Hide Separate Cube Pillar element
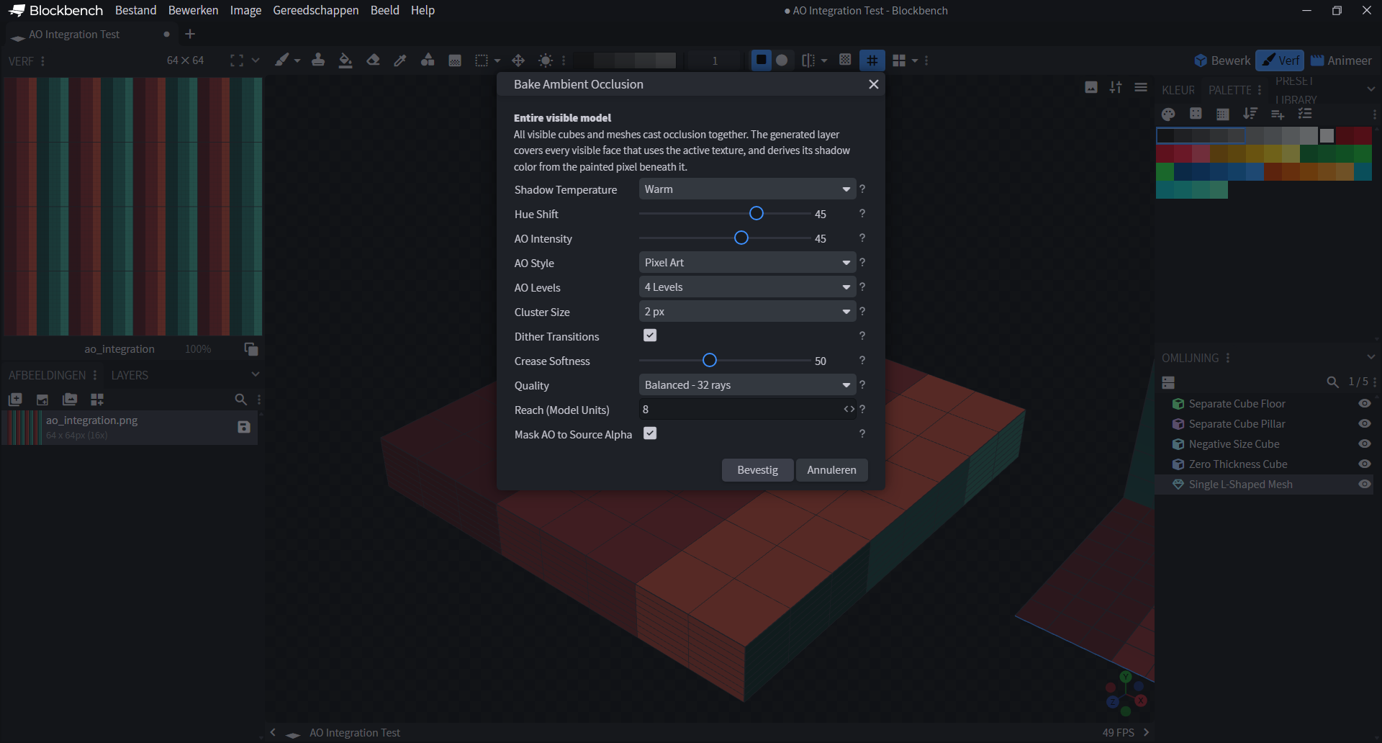 (x=1364, y=424)
